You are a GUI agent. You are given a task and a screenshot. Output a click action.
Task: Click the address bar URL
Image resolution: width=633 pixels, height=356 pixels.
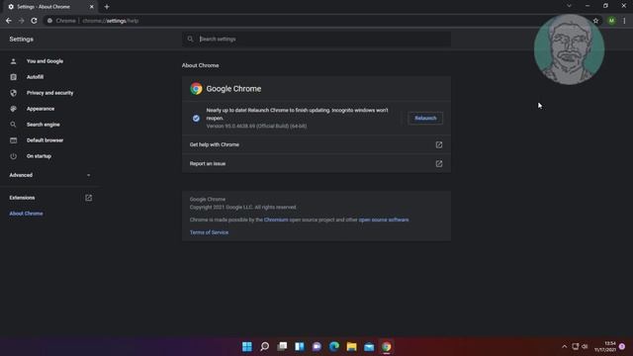tap(110, 21)
